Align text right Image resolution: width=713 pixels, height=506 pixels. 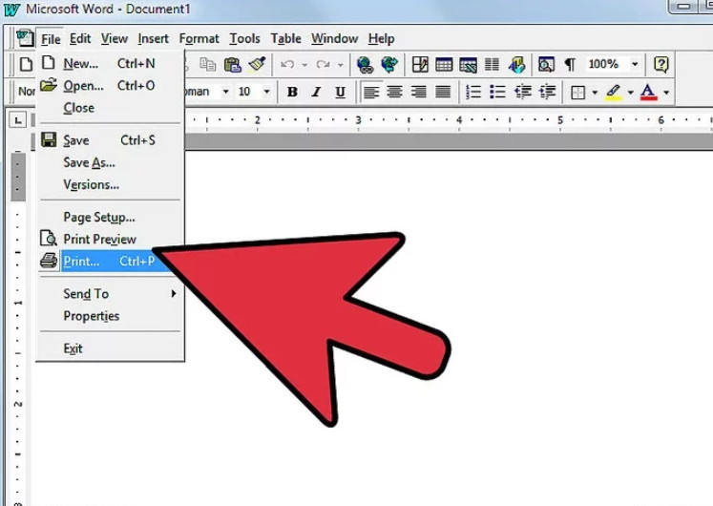click(418, 93)
